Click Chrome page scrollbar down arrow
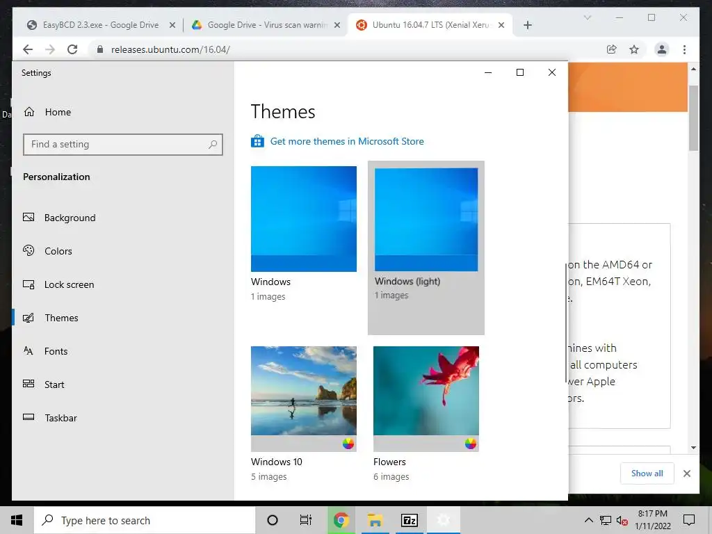This screenshot has height=534, width=712. [693, 448]
